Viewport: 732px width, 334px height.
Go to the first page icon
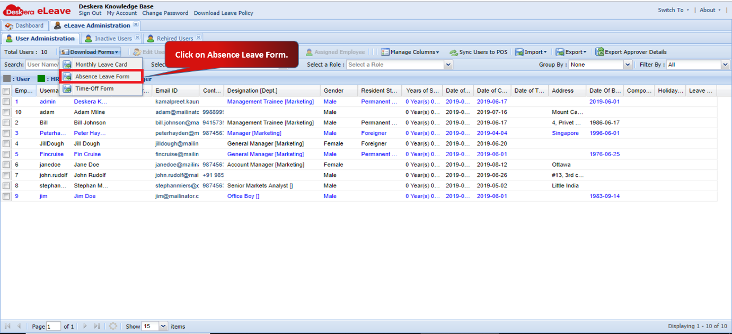pos(7,326)
